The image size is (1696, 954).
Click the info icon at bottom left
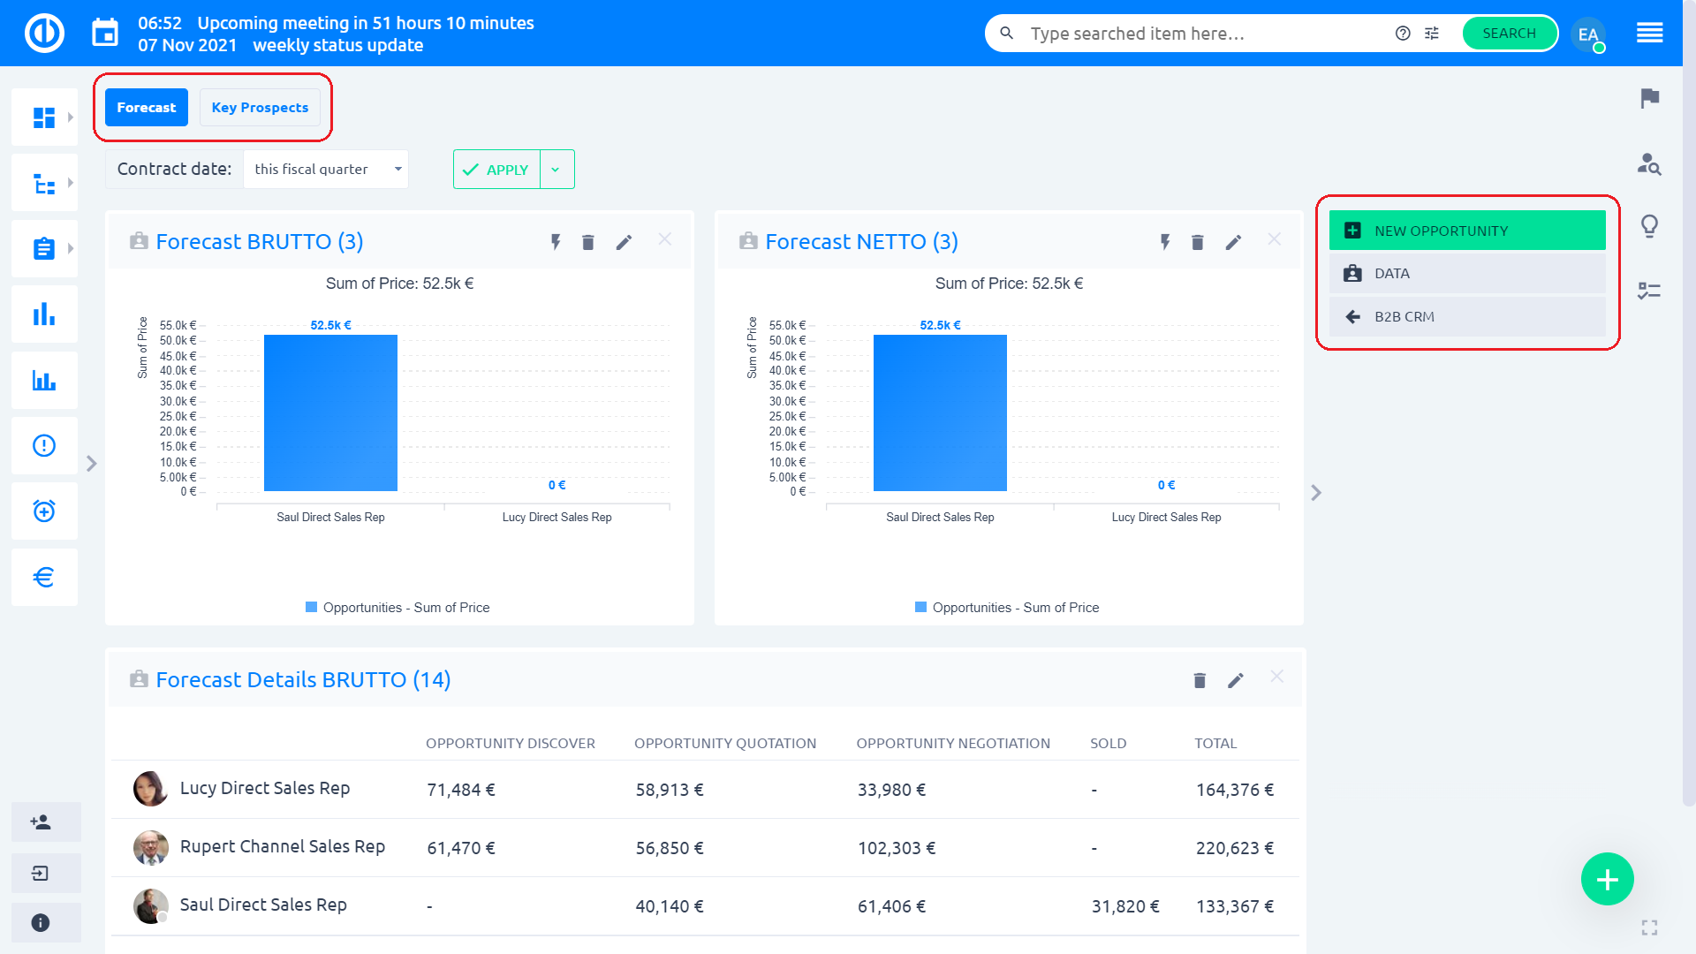point(41,923)
